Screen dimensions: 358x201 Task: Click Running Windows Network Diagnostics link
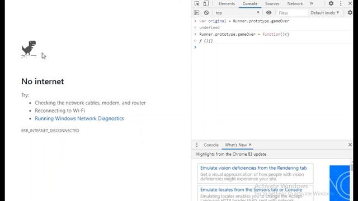(x=79, y=118)
